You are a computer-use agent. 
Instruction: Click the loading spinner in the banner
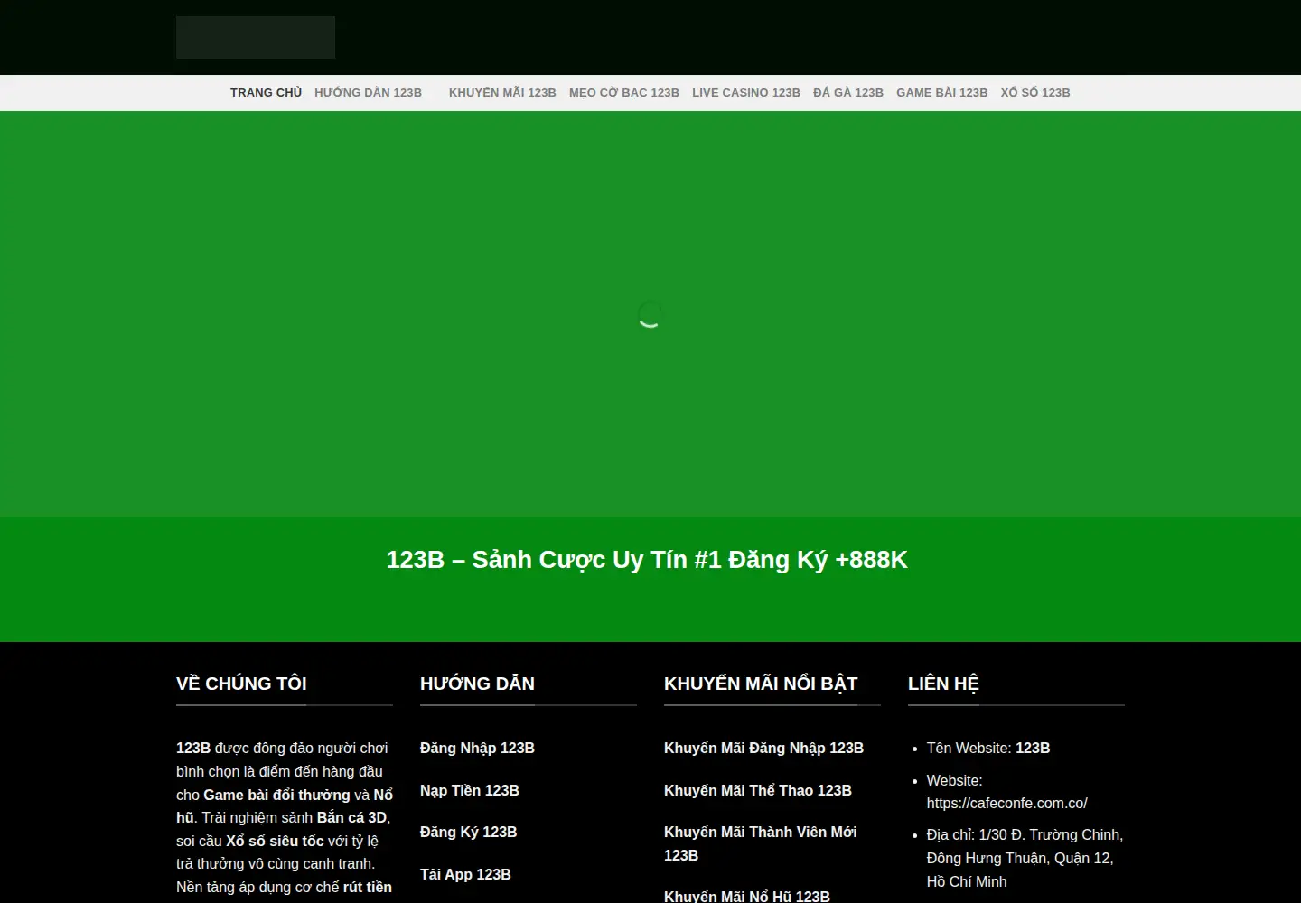pyautogui.click(x=650, y=314)
